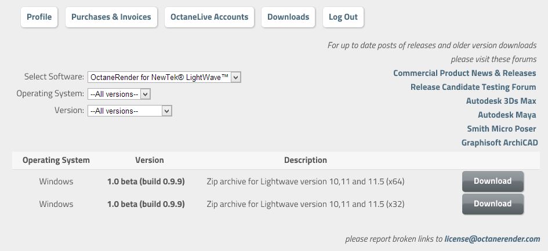This screenshot has width=548, height=251.
Task: Switch to the Downloads tab
Action: pos(288,17)
